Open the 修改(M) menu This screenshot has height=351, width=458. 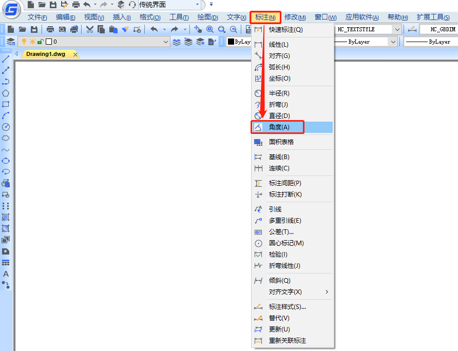(295, 17)
